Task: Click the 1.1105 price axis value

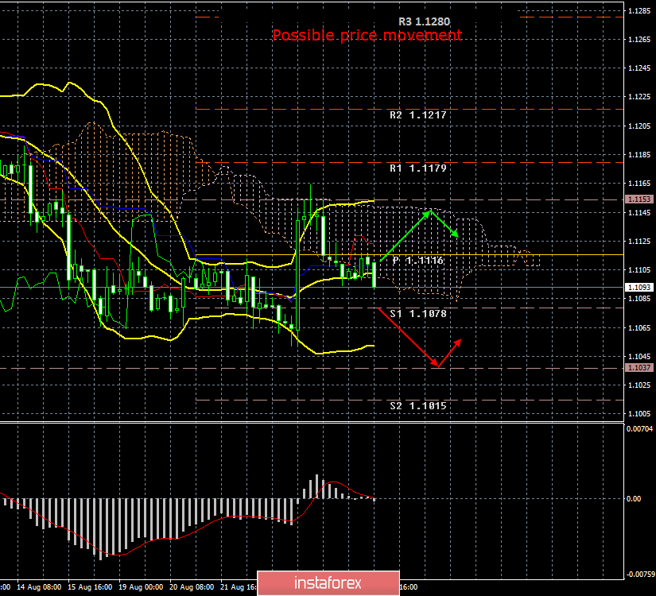Action: coord(639,269)
